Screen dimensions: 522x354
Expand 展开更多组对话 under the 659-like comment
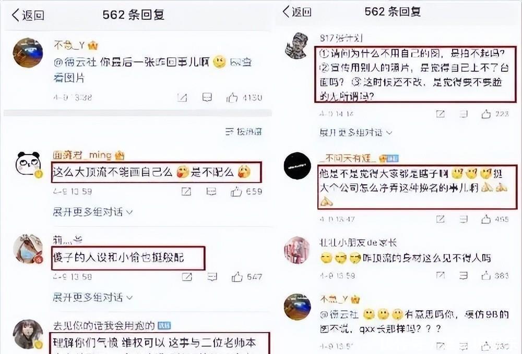pos(92,211)
